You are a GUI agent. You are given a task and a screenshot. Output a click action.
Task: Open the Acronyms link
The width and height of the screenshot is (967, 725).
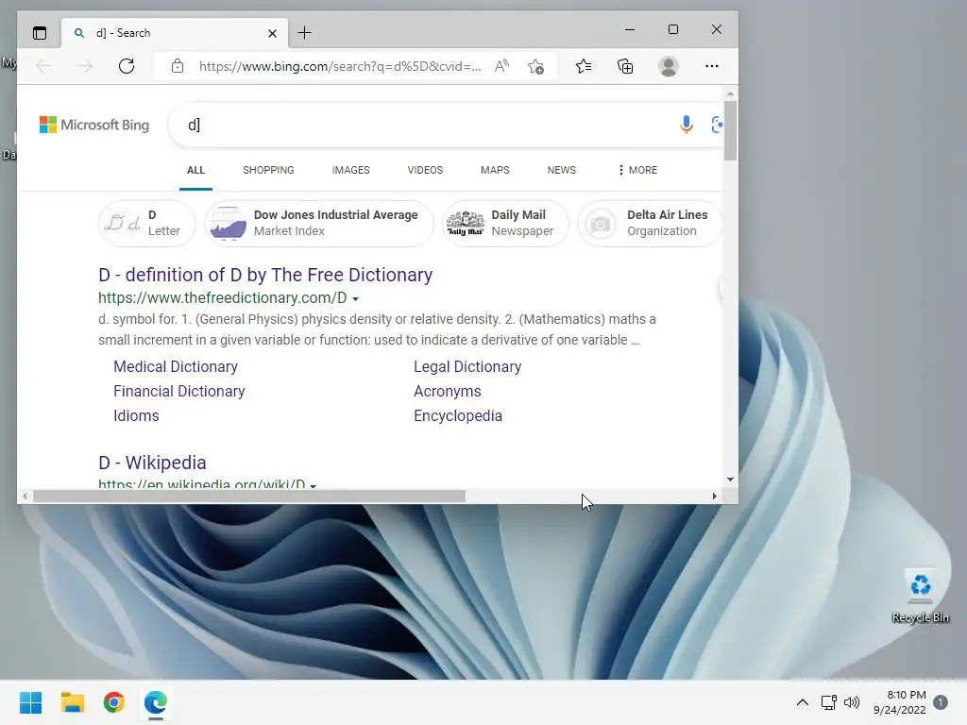coord(447,392)
